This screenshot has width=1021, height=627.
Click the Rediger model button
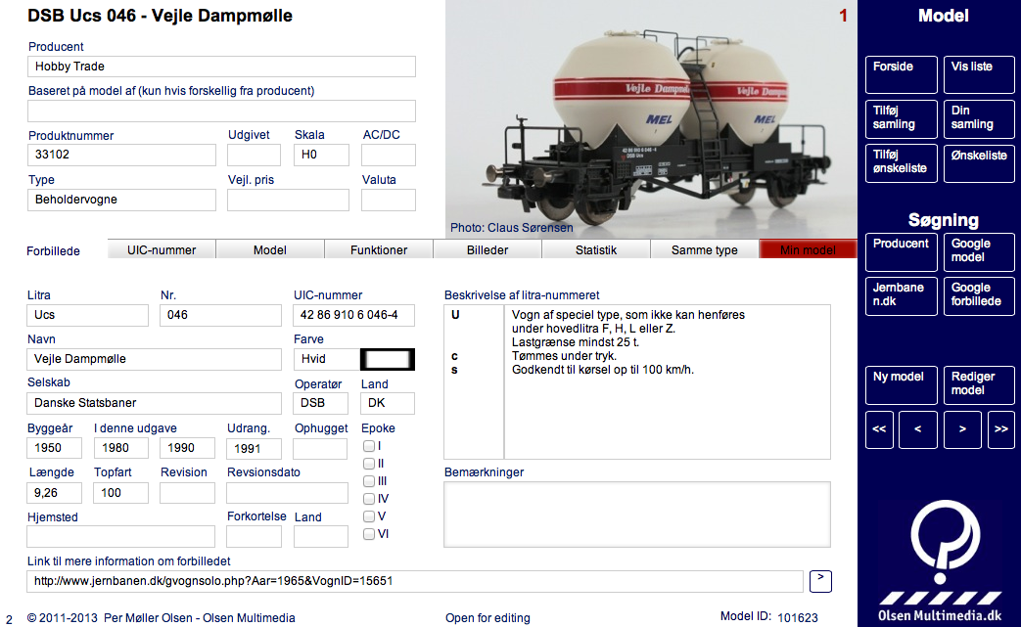[x=979, y=385]
